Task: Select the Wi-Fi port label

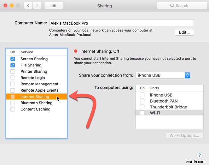Action: [x=155, y=113]
